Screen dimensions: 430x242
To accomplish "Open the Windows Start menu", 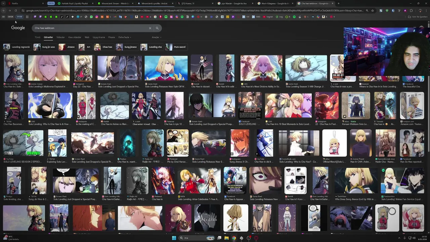I will pyautogui.click(x=174, y=238).
